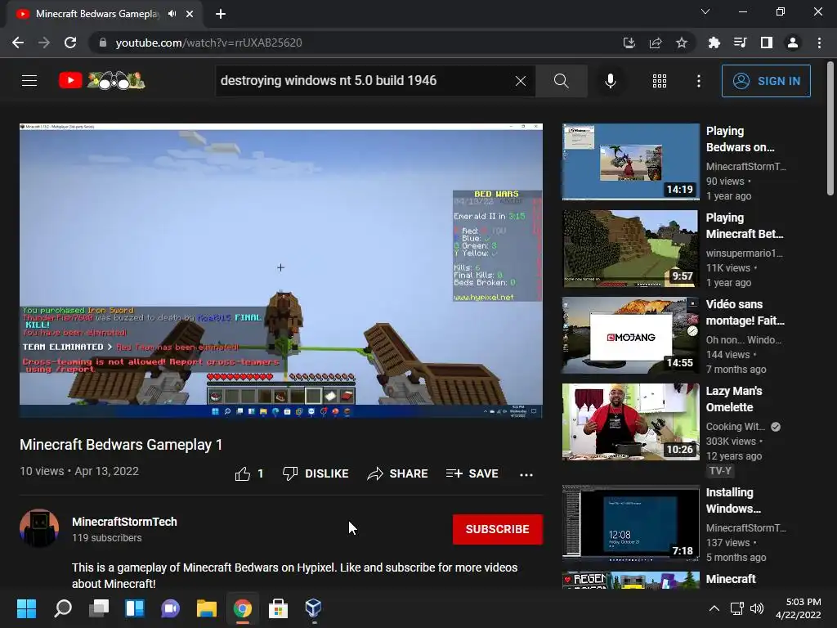The image size is (837, 628).
Task: Open the Chrome three-dot menu
Action: pos(819,43)
